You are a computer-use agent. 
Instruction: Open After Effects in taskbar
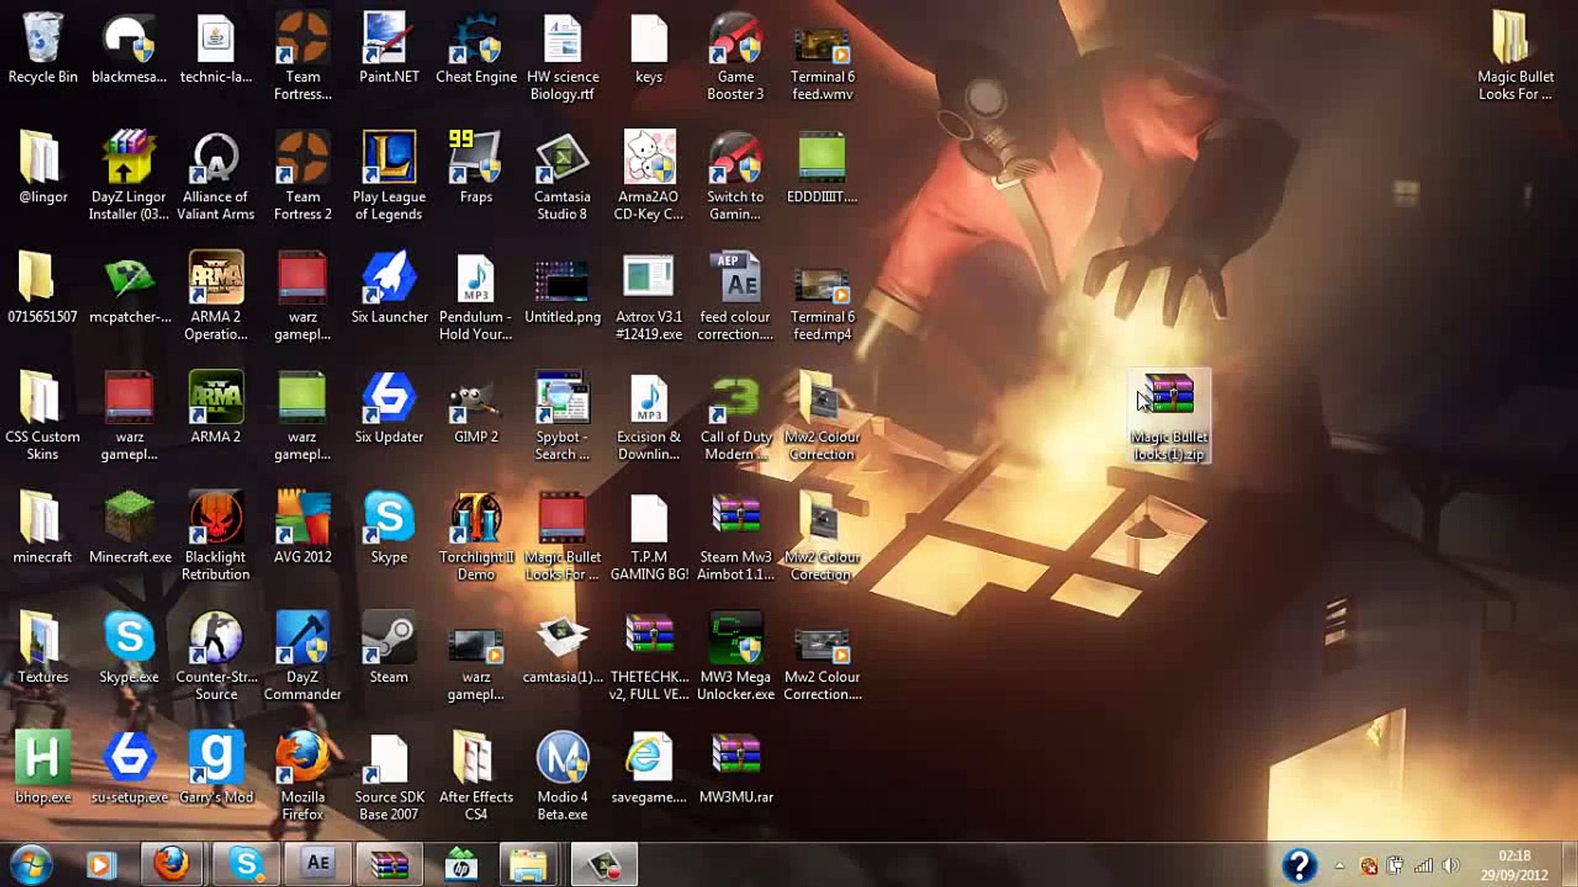tap(317, 863)
